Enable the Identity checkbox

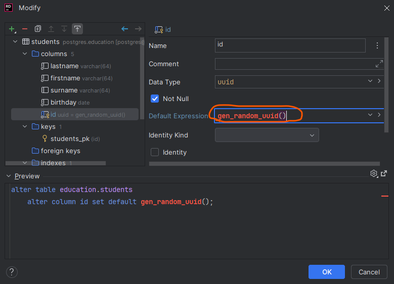[x=155, y=152]
